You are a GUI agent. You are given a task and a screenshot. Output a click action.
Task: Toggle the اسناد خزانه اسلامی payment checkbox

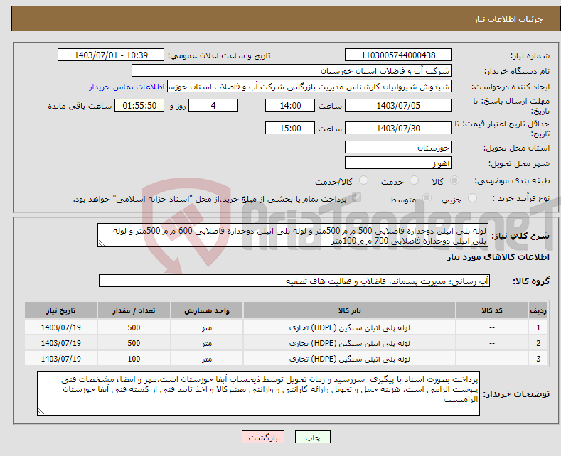coord(356,197)
